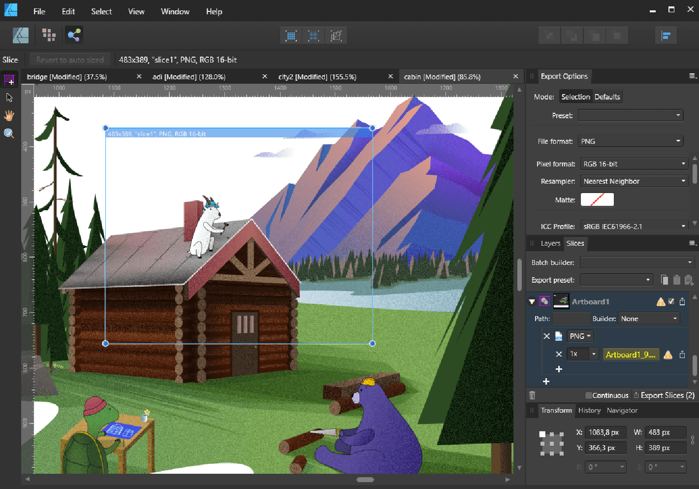
Task: Select the Slice tool in the toolbox
Action: click(x=9, y=79)
